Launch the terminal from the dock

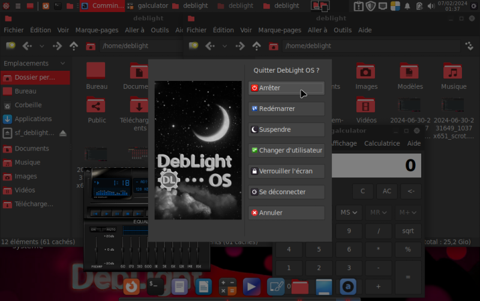click(156, 287)
